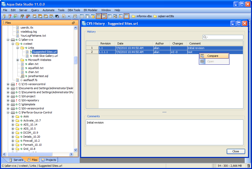Select Web Slice Gallery.url in the tree

pos(45,56)
